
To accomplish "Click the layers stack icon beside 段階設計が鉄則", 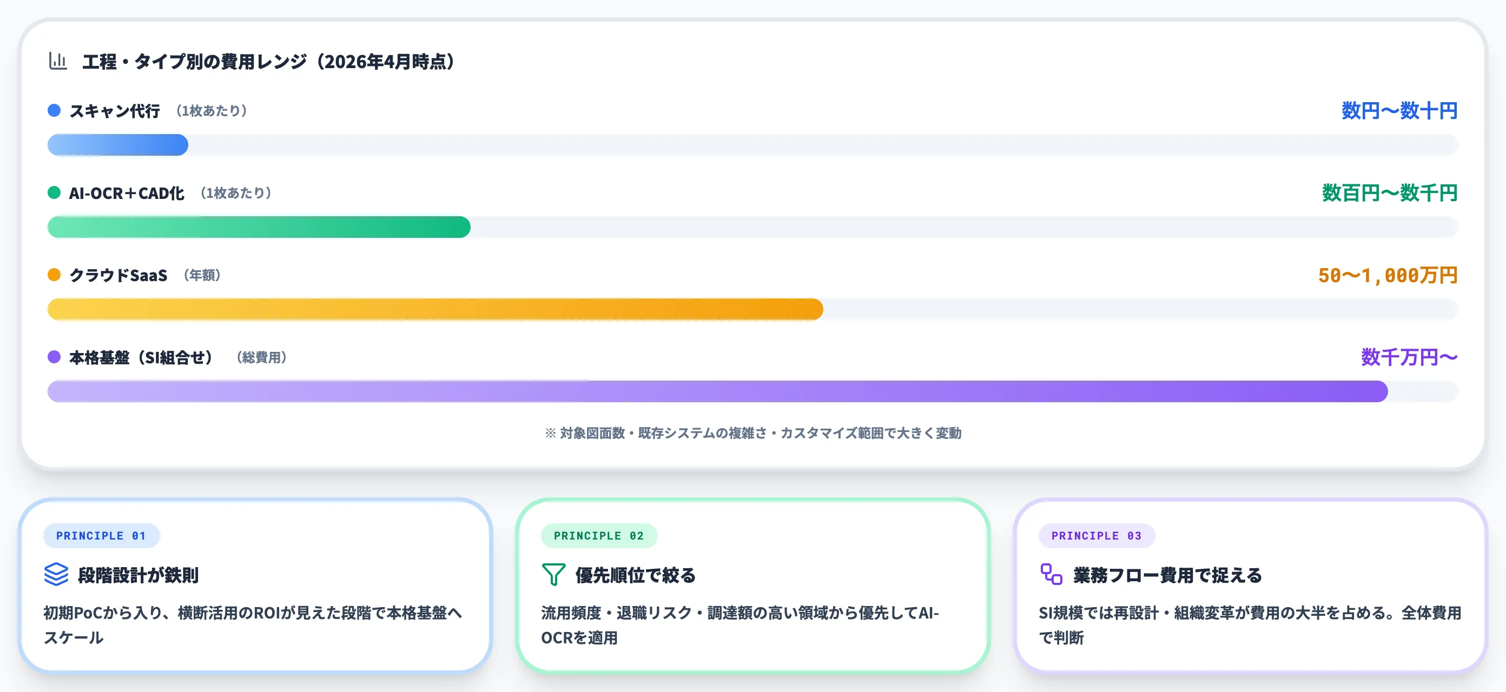I will 56,576.
